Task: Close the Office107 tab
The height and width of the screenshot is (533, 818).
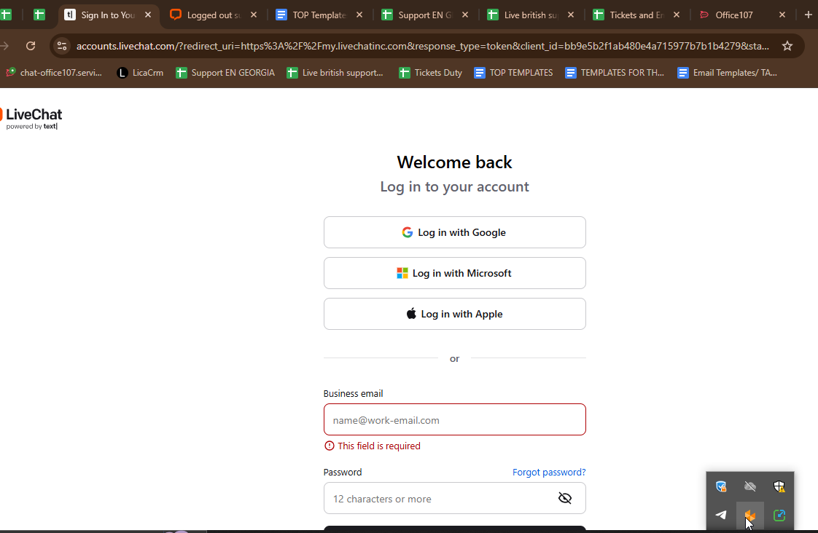Action: click(782, 15)
